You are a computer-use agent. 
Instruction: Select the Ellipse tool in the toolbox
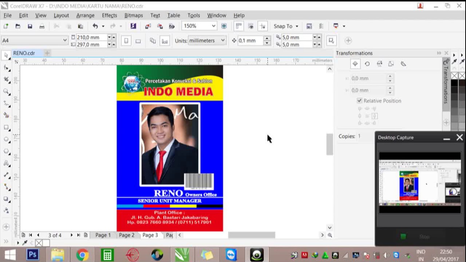tap(6, 139)
